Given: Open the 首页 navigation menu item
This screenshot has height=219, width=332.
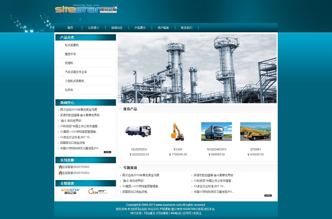Looking at the screenshot, I should [x=70, y=28].
